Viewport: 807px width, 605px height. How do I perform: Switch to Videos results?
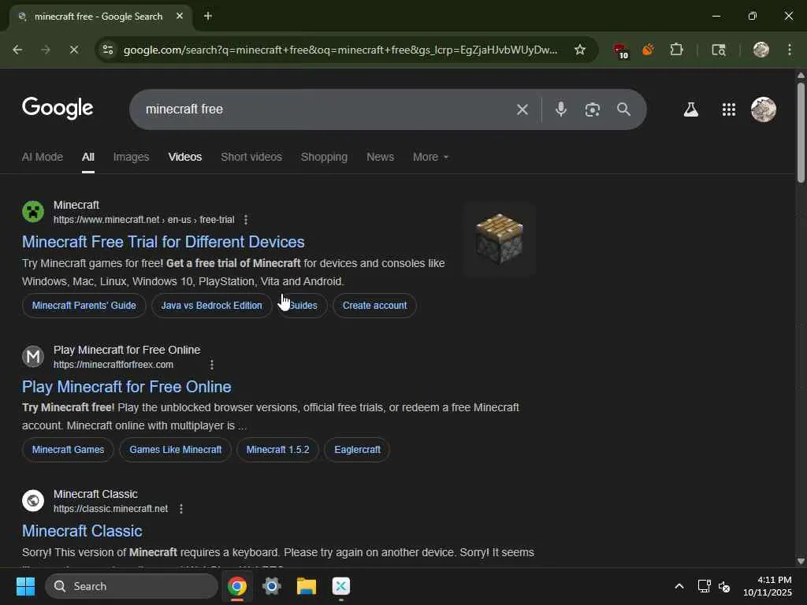(x=185, y=157)
